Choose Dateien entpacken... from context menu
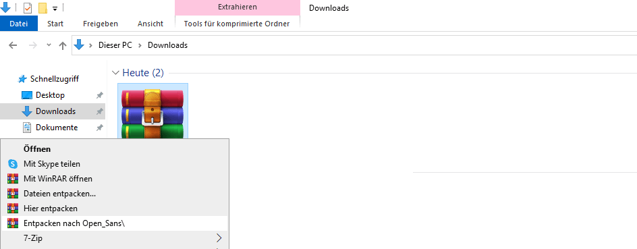The width and height of the screenshot is (637, 249). coord(115,194)
